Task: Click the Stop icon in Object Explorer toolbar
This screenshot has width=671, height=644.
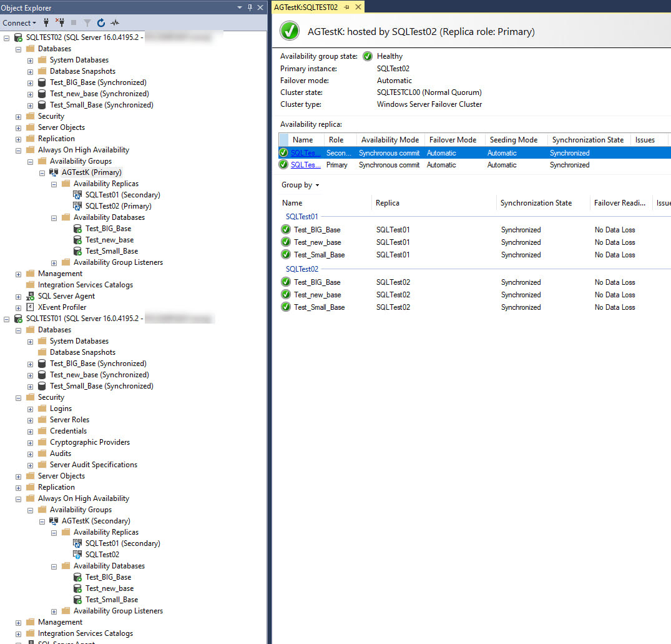Action: point(74,22)
